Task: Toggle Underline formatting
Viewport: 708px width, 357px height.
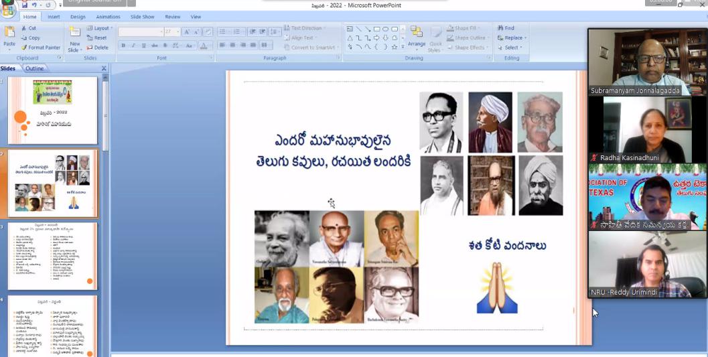Action: click(144, 46)
